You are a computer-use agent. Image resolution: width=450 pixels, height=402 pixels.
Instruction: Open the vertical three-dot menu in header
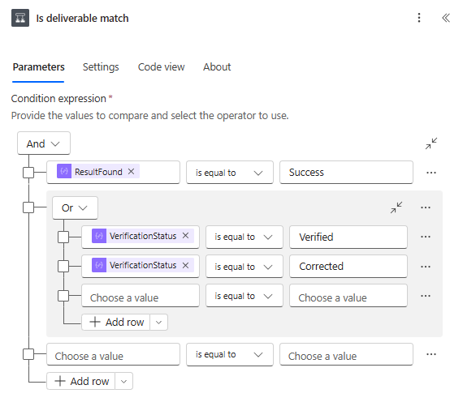[x=419, y=18]
